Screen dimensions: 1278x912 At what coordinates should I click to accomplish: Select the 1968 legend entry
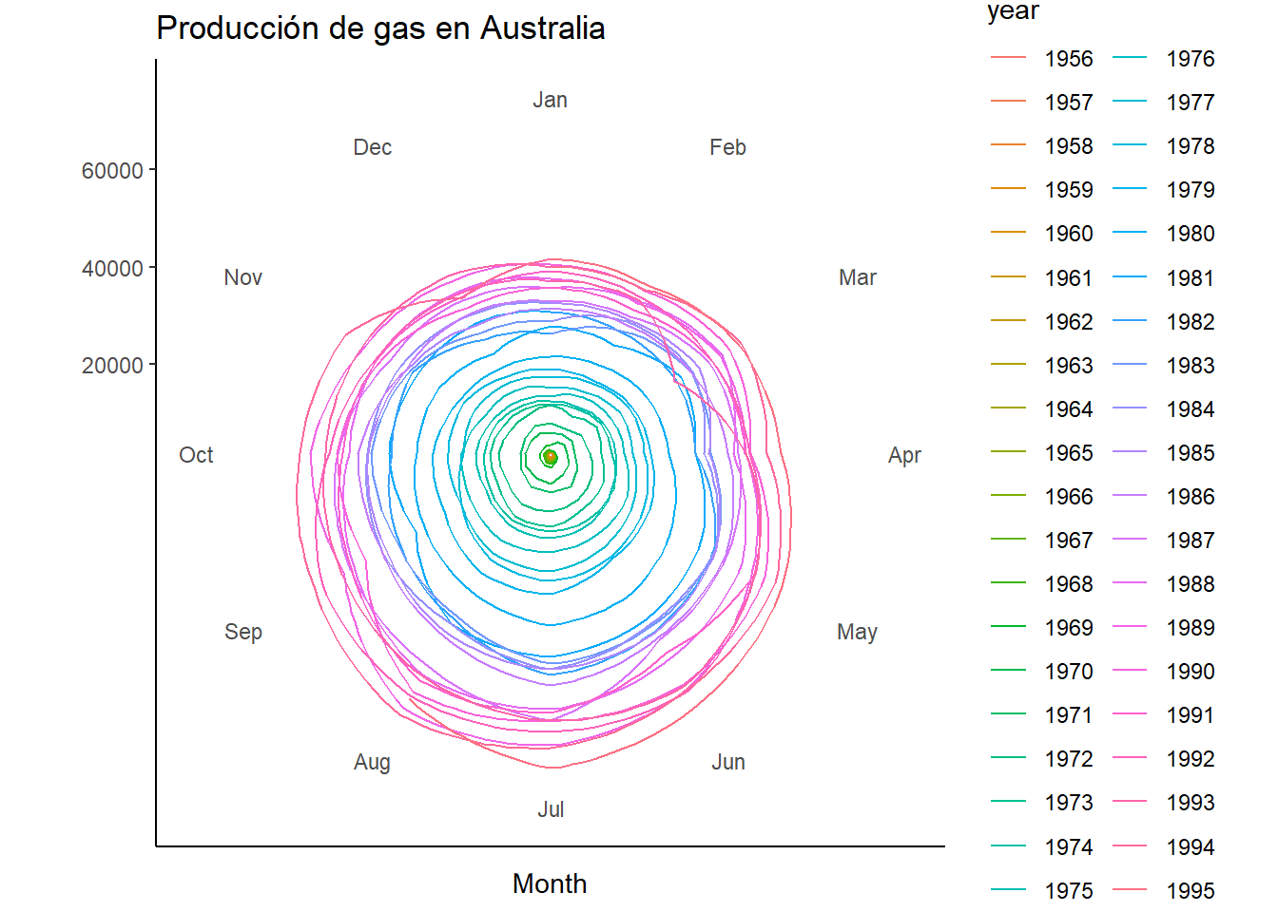tap(1042, 584)
